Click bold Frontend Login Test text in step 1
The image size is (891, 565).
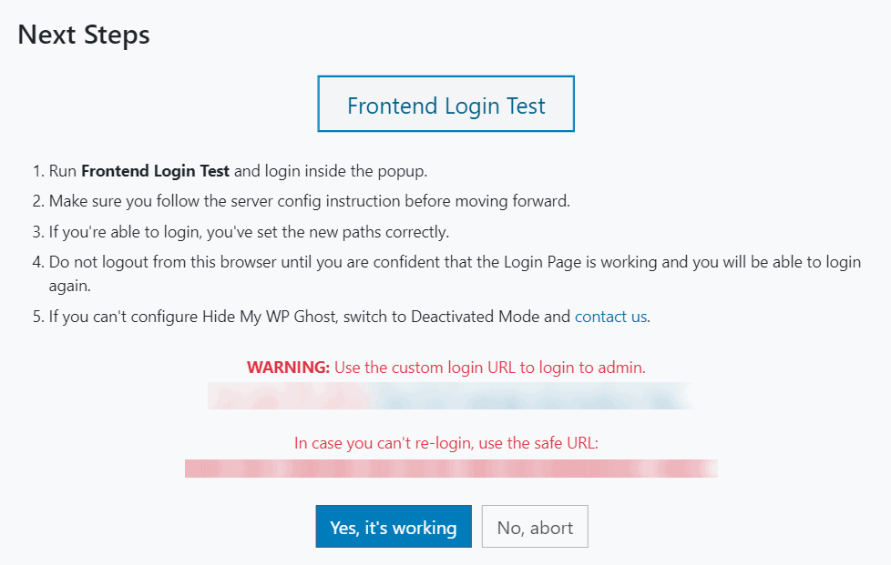[155, 170]
